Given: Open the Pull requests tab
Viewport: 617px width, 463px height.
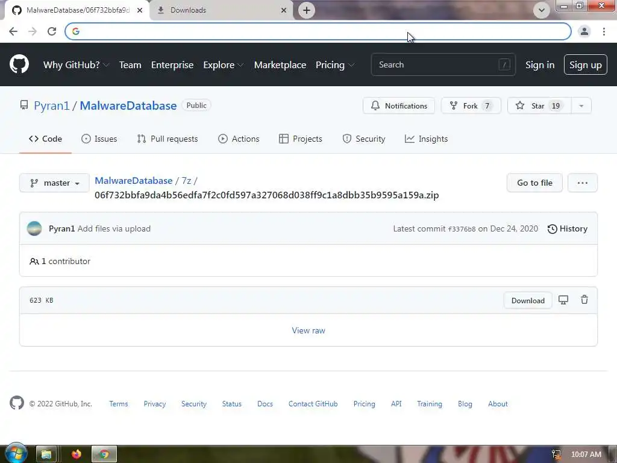Looking at the screenshot, I should coord(168,139).
